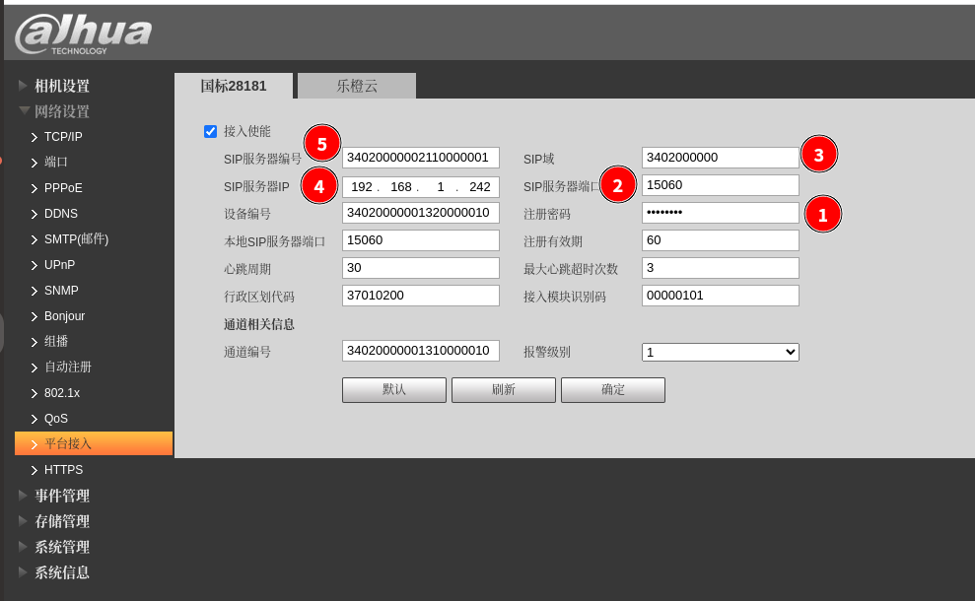Click the red annotation marker number 4
The height and width of the screenshot is (601, 975).
click(x=318, y=184)
